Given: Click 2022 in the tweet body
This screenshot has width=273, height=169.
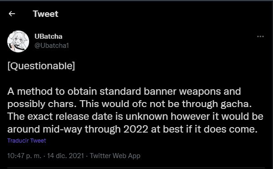Looking at the screenshot, I should (136, 129).
